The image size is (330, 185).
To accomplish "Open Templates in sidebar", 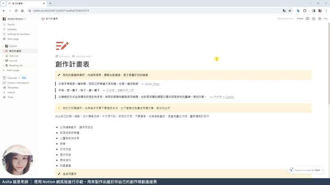I will (13, 88).
